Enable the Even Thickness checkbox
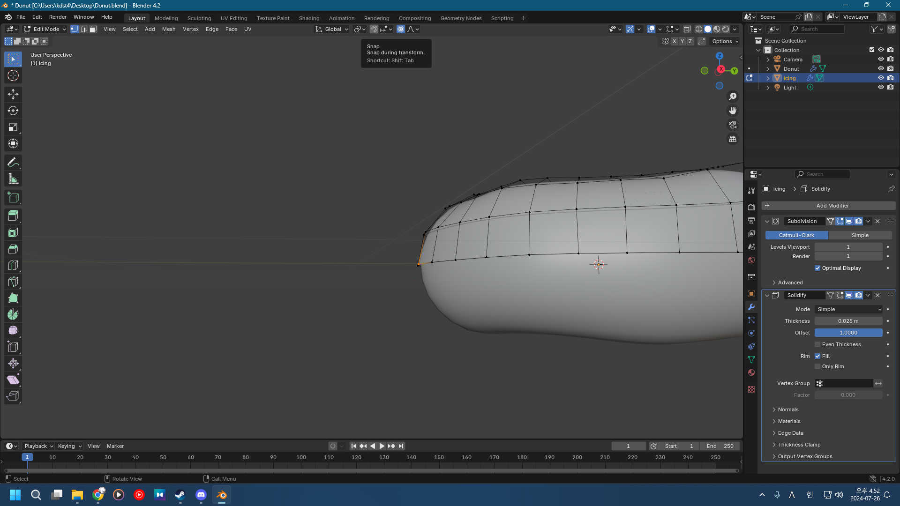900x506 pixels. [817, 344]
